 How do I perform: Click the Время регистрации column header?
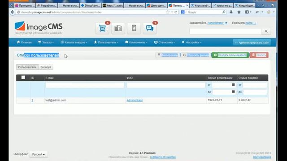point(220,78)
